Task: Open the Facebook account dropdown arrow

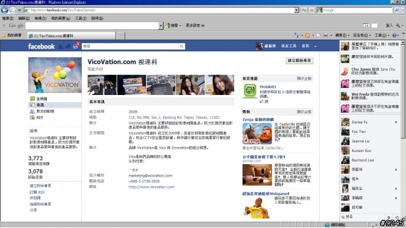Action: pos(315,46)
